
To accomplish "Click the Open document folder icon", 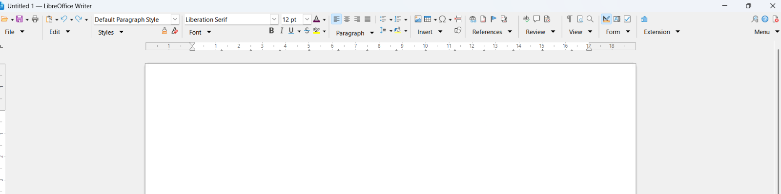I will [x=4, y=19].
